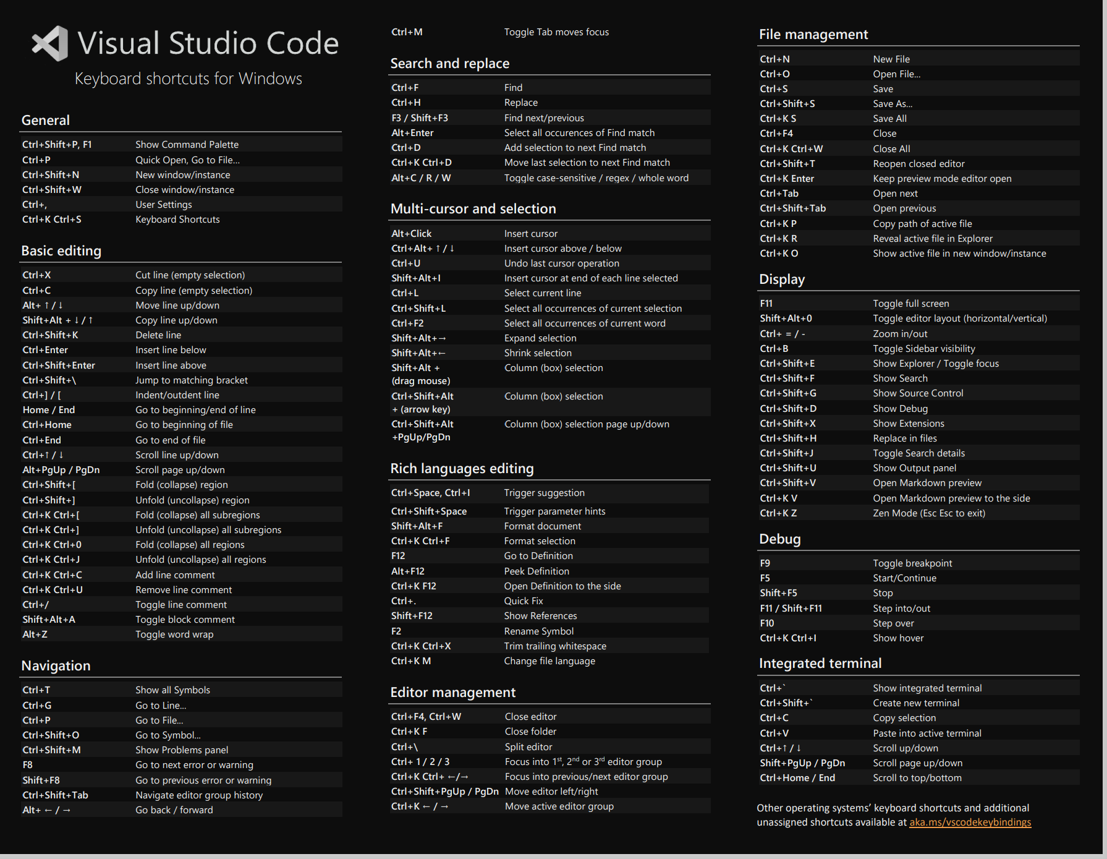Click 'Select current line' description
Viewport: 1107px width, 859px height.
[543, 293]
